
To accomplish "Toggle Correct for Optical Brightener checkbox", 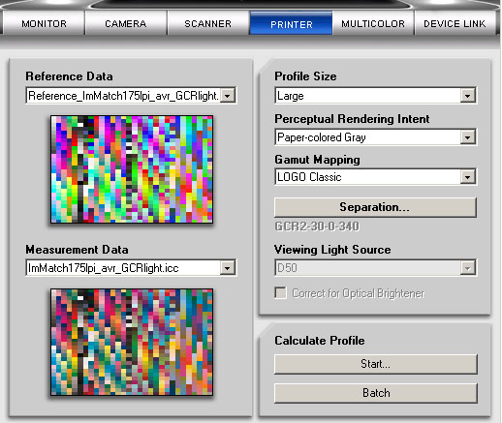I will [x=280, y=293].
